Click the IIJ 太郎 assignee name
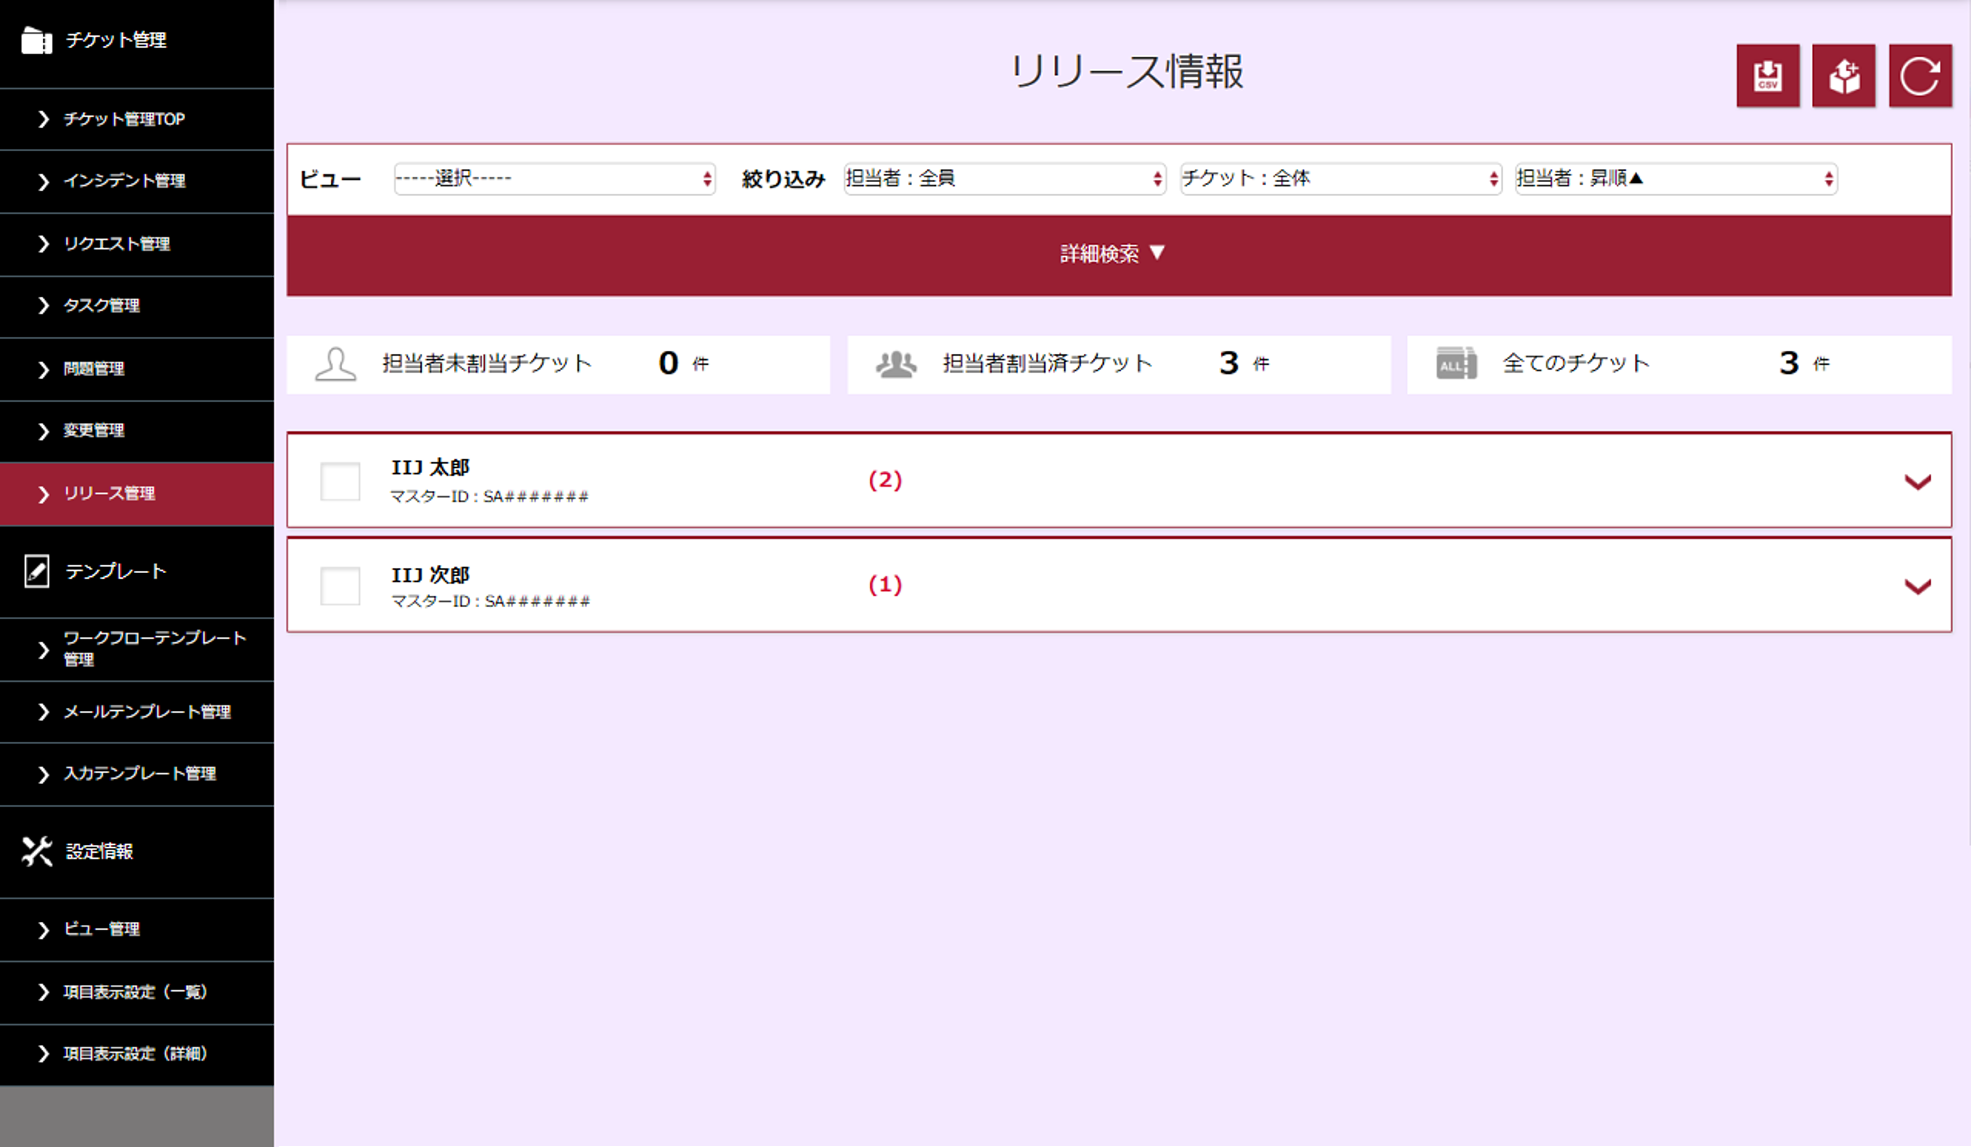Image resolution: width=1971 pixels, height=1147 pixels. pos(430,468)
